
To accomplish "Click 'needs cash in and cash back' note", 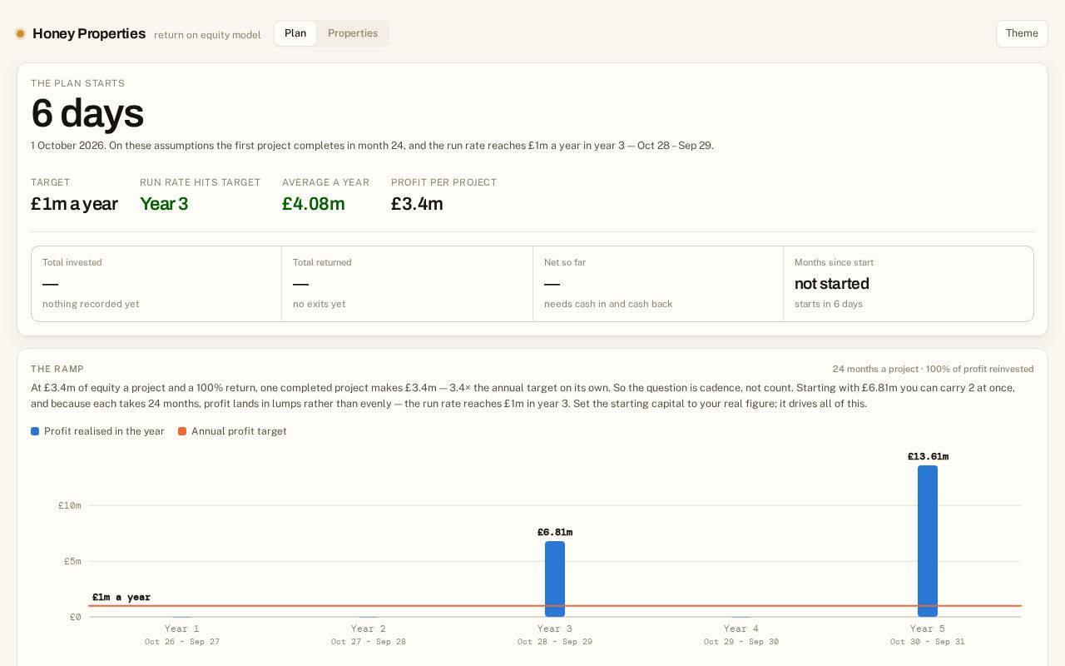I will pos(608,304).
